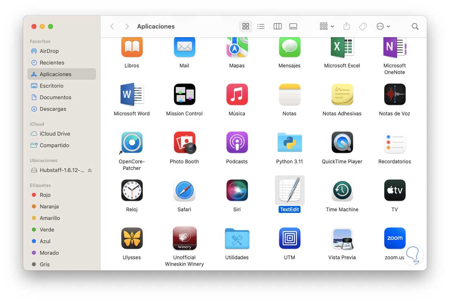Select the UTM app icon
The width and height of the screenshot is (450, 301).
[x=289, y=238]
